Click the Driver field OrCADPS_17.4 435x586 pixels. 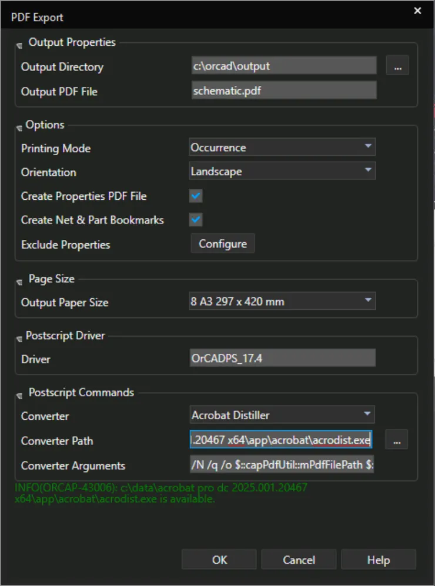(x=283, y=358)
